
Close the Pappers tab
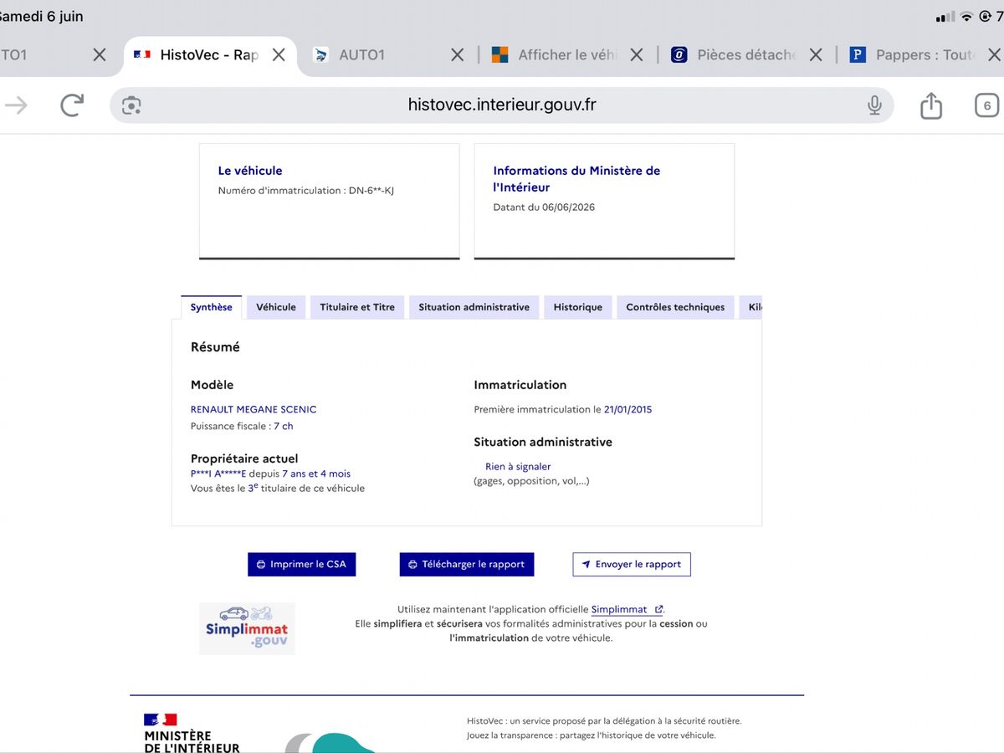994,54
